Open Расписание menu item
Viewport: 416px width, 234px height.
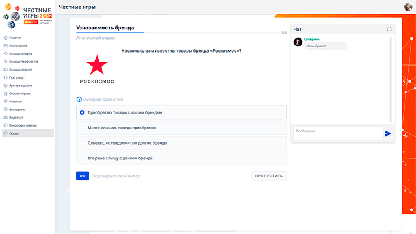tap(18, 46)
